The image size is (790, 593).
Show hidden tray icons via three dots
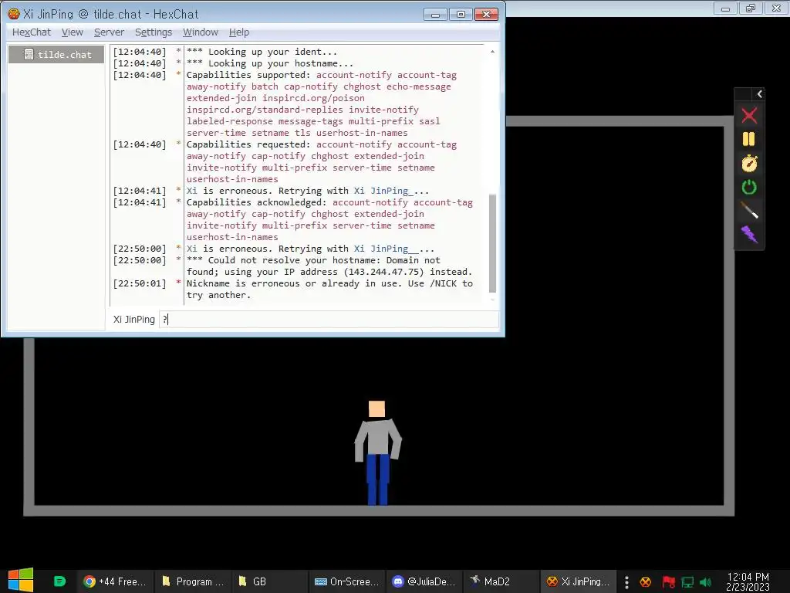[626, 582]
